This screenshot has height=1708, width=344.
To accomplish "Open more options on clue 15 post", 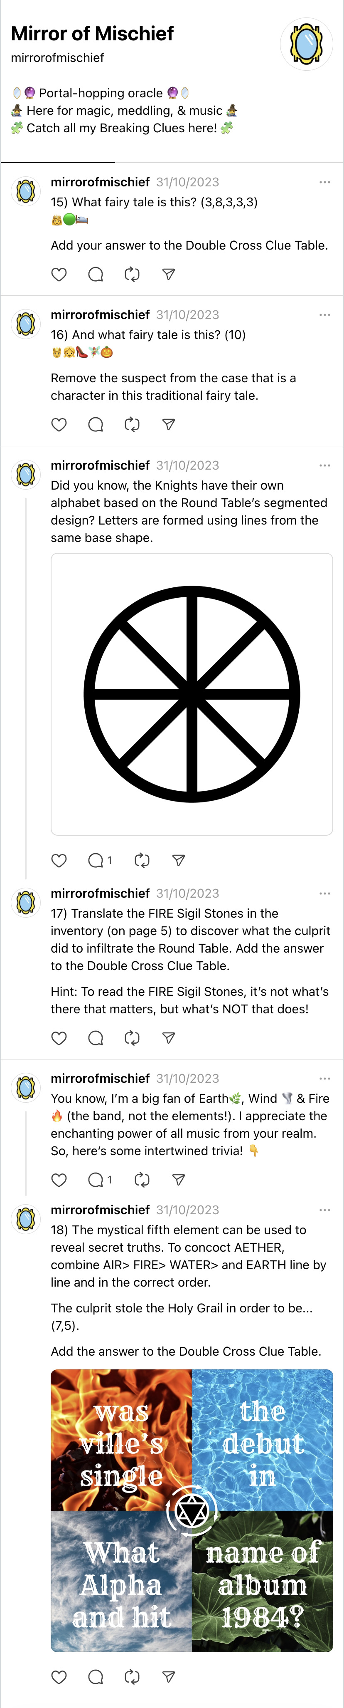I will (x=325, y=182).
